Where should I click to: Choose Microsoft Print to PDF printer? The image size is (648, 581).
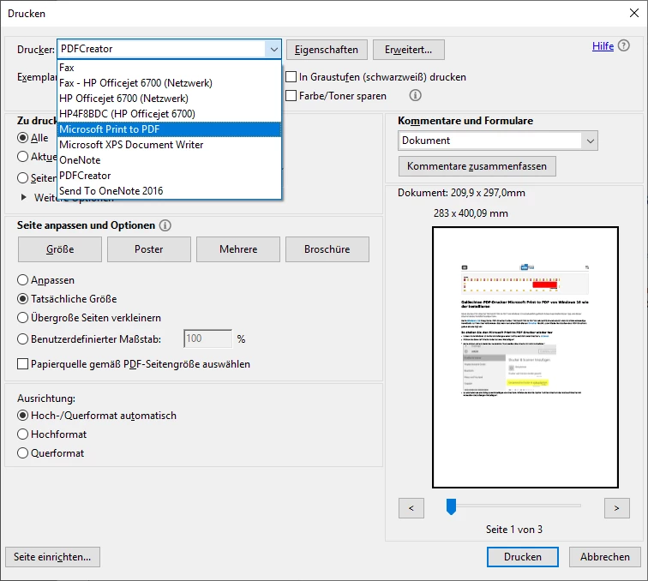point(170,129)
